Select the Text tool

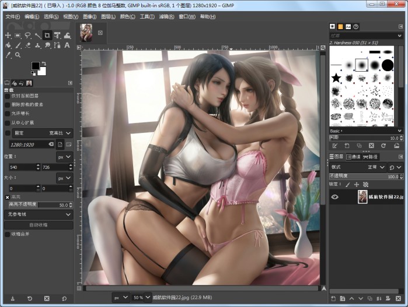point(67,45)
